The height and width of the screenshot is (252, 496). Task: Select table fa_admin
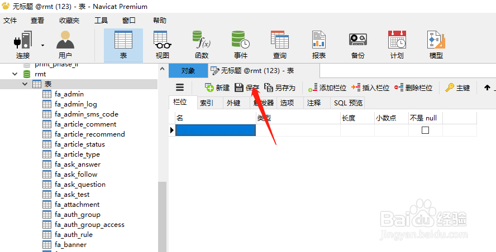(69, 94)
